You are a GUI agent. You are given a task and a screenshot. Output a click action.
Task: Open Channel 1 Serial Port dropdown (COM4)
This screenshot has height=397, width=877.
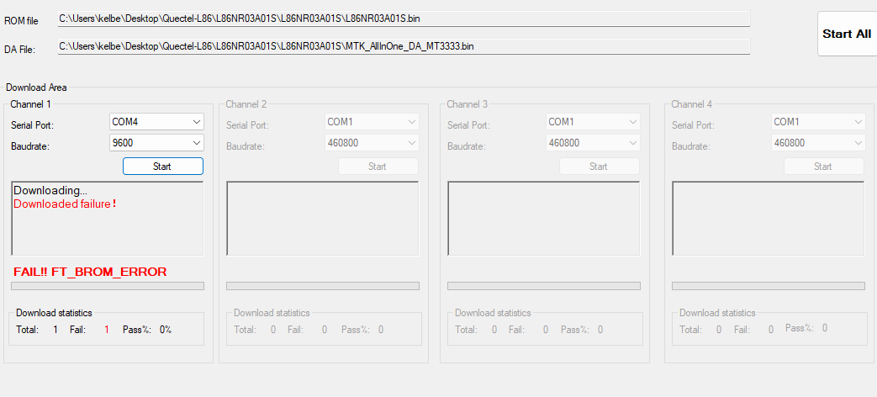coord(156,122)
